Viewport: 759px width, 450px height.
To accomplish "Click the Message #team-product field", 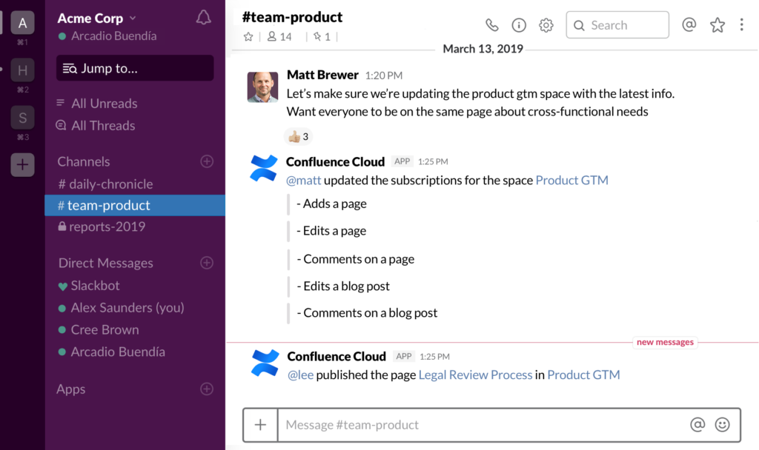I will 483,425.
